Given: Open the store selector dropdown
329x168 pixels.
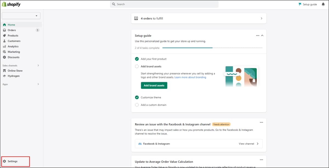Looking at the screenshot, I should (21, 16).
